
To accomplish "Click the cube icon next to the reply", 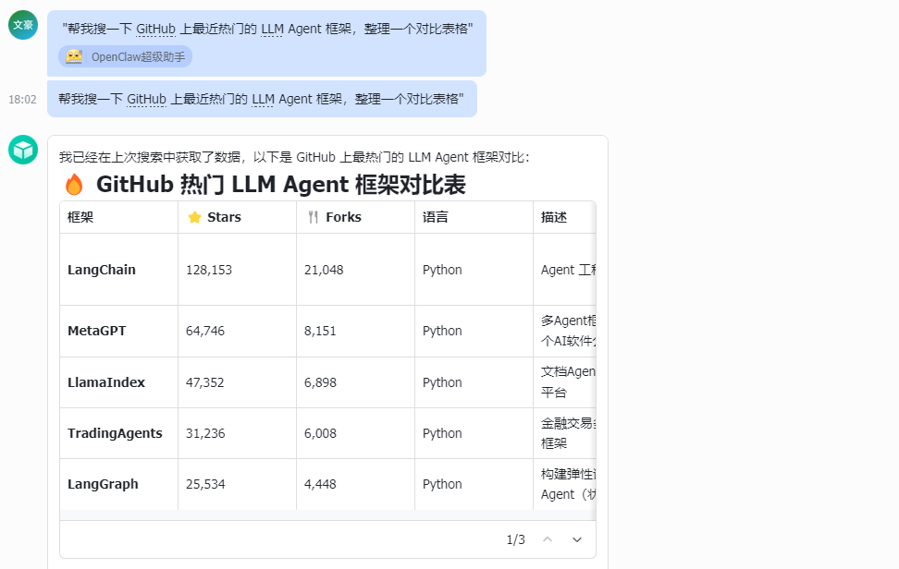I will pyautogui.click(x=21, y=148).
